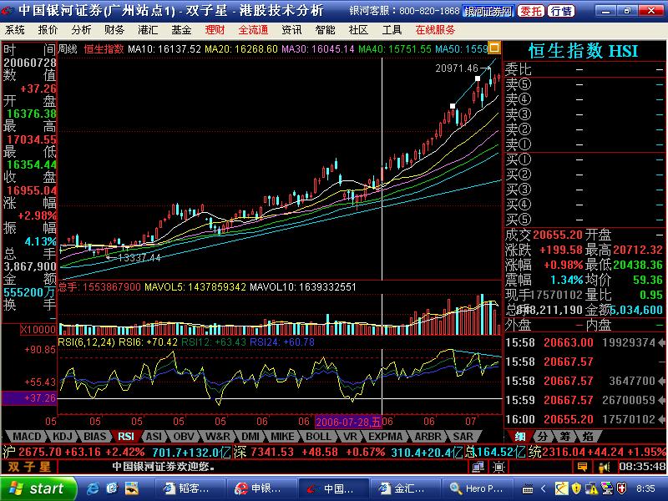The image size is (668, 501).
Task: Click the 20971.46 high price label
Action: (457, 68)
